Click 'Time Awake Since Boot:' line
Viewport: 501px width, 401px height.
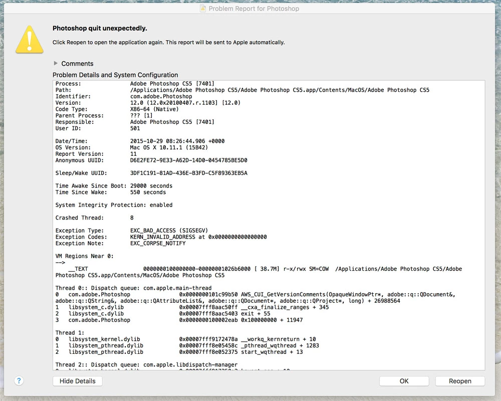pyautogui.click(x=114, y=186)
